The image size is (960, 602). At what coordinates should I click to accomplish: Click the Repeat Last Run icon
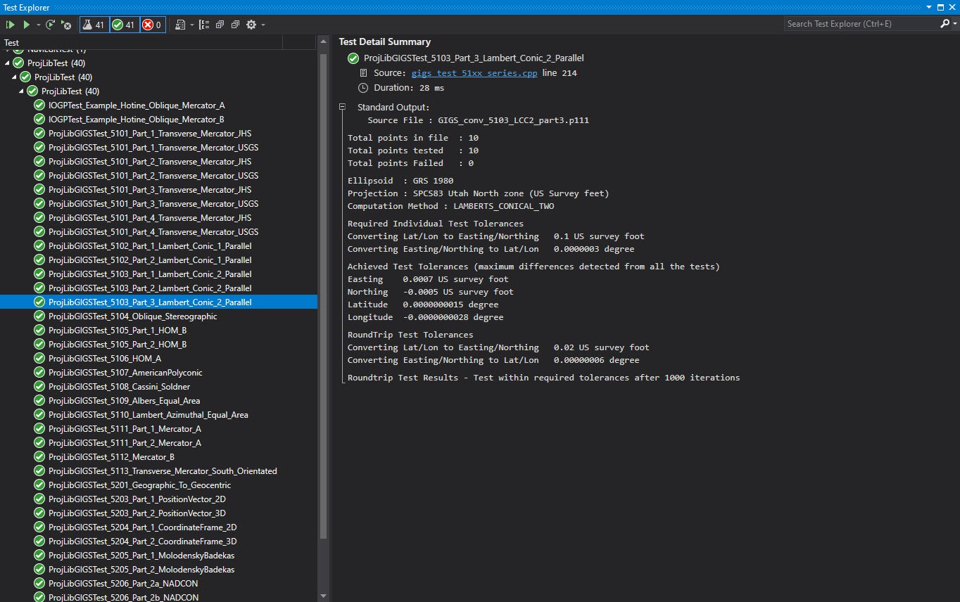[50, 25]
